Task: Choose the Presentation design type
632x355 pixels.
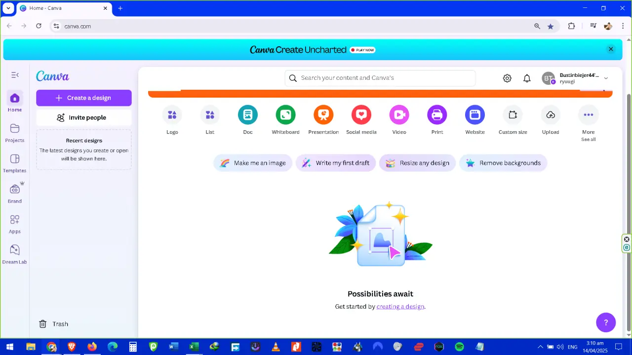Action: click(323, 115)
